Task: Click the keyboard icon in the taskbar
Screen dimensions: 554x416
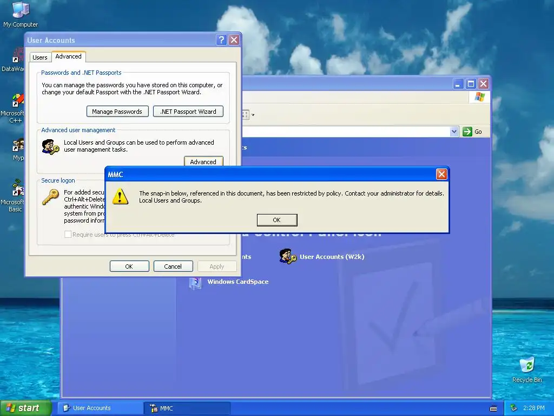Action: click(493, 408)
